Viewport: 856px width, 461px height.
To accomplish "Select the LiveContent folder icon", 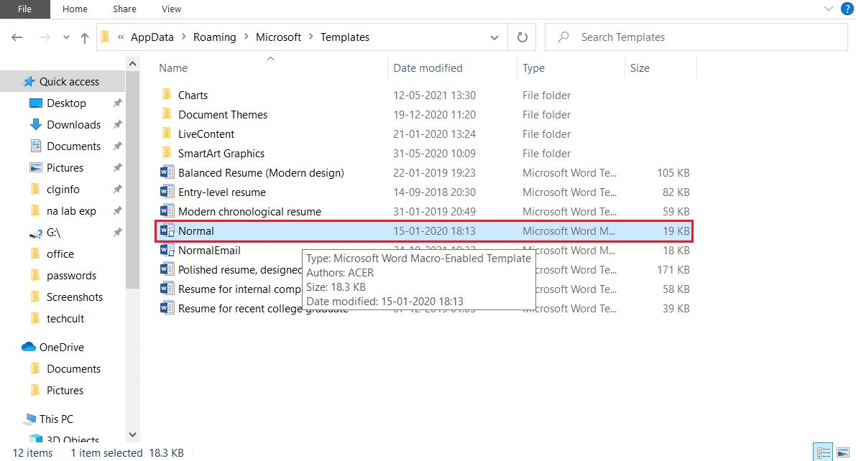I will click(x=167, y=134).
